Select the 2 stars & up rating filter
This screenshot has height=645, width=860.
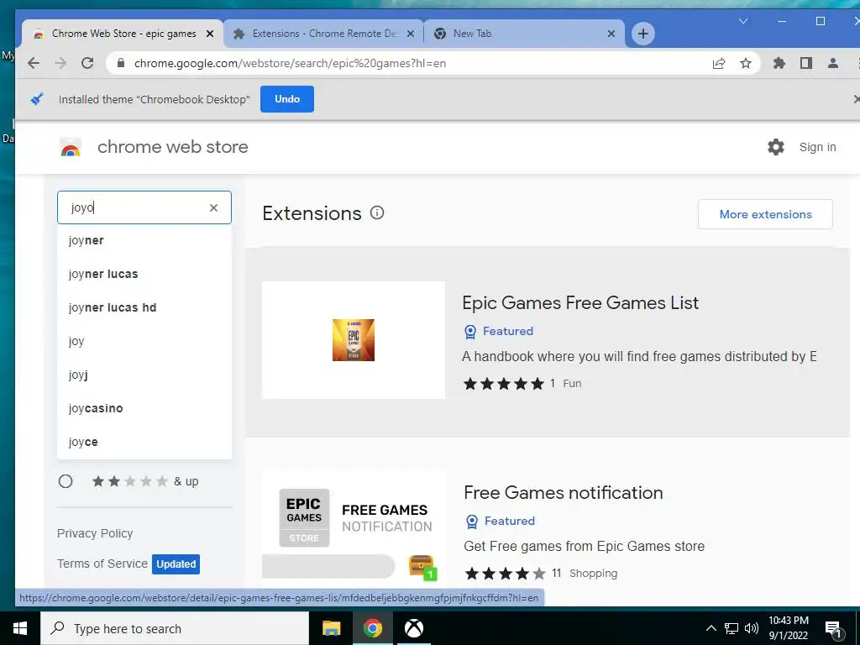pyautogui.click(x=66, y=481)
